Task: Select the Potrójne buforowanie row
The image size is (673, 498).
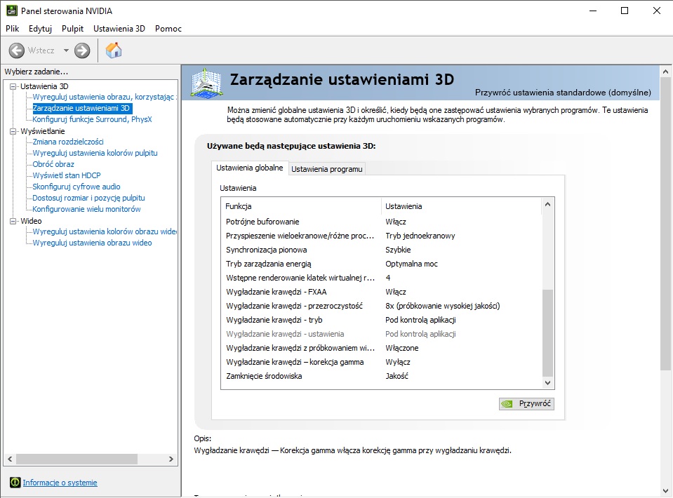Action: click(382, 222)
